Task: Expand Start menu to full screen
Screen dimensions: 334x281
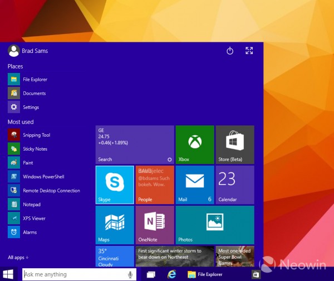Action: tap(249, 51)
